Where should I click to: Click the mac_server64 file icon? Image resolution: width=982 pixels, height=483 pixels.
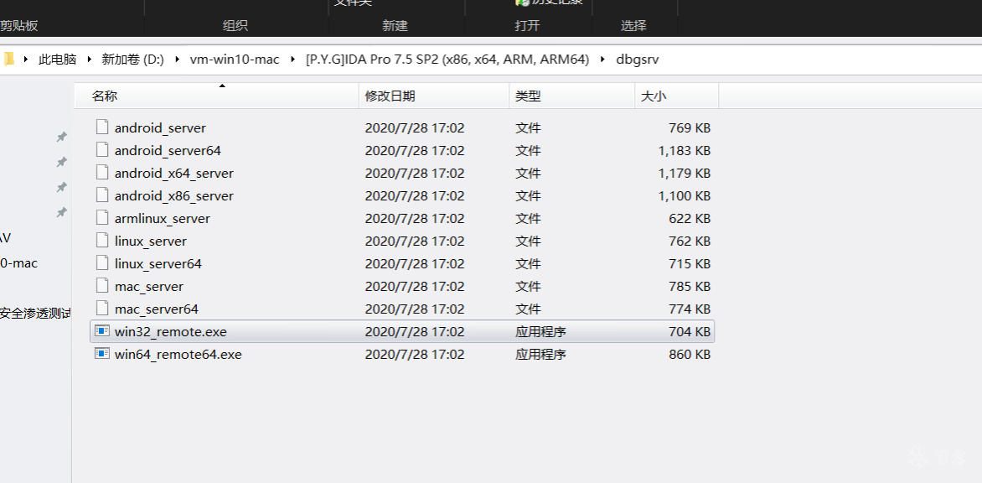pos(102,309)
